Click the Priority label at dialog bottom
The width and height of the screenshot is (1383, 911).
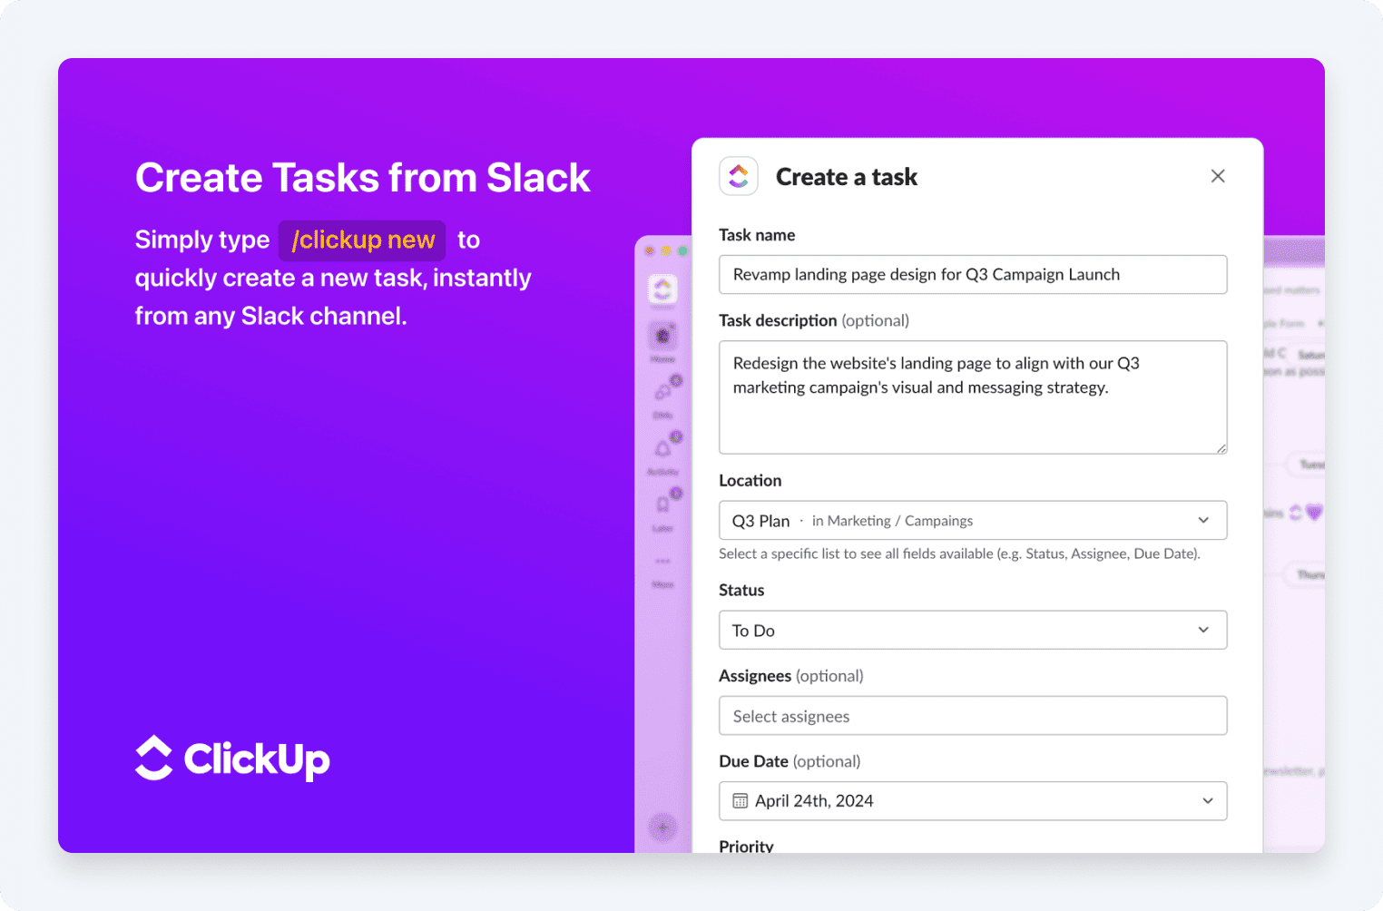(746, 846)
